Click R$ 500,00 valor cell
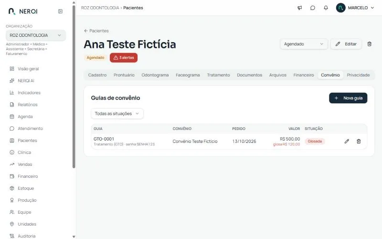The image size is (382, 239). (x=290, y=139)
